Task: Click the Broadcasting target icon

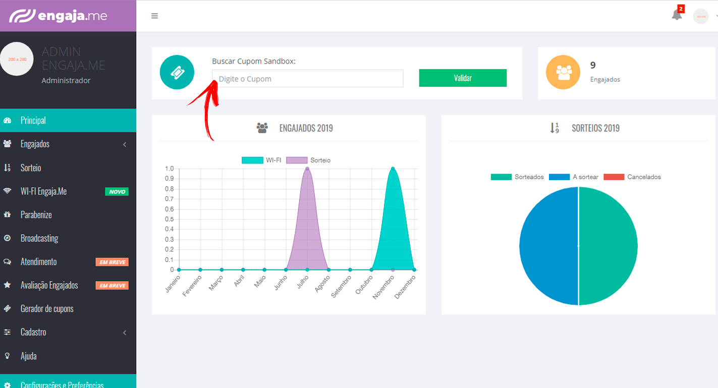Action: 7,238
